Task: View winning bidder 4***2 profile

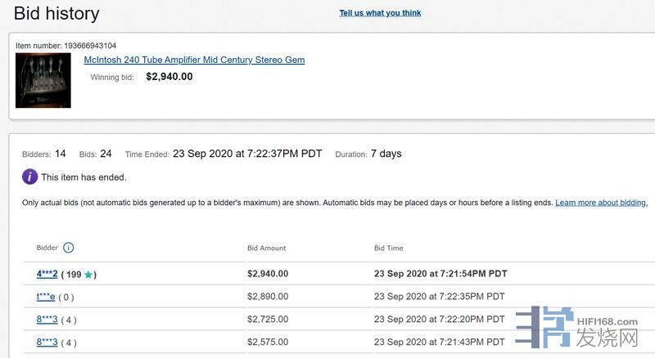Action: pyautogui.click(x=47, y=274)
